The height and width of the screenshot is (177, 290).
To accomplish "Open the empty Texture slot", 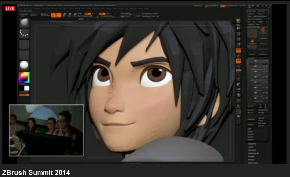I will (25, 55).
